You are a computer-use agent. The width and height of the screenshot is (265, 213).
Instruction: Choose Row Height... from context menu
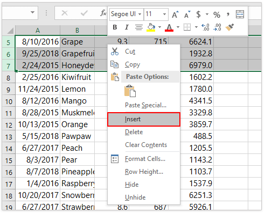click(144, 172)
